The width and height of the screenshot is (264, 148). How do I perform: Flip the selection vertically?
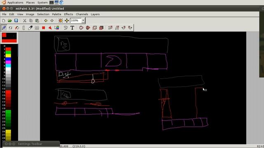pos(110,28)
